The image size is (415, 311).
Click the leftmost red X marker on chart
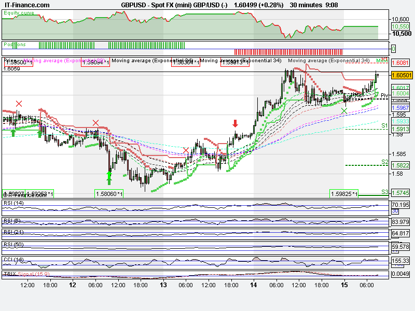coord(19,104)
